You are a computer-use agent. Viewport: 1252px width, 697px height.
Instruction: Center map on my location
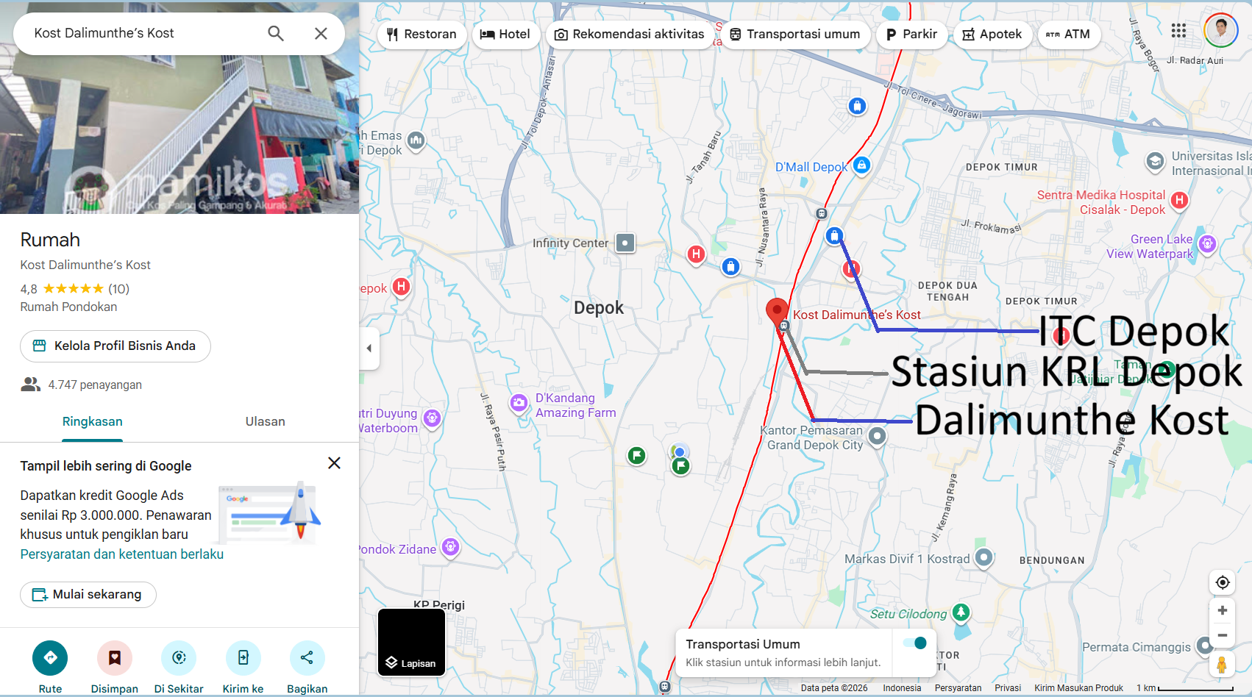pyautogui.click(x=1222, y=582)
